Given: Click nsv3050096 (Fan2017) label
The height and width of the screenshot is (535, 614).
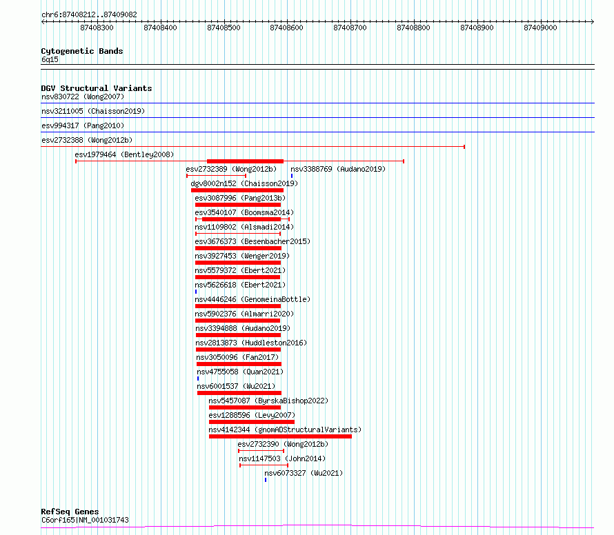Looking at the screenshot, I should tap(237, 357).
